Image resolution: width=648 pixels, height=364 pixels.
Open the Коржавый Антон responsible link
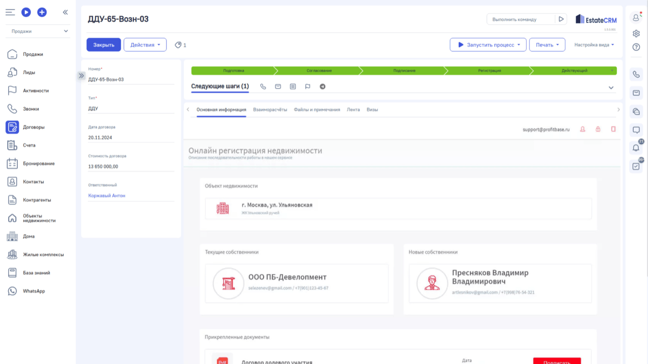(107, 195)
